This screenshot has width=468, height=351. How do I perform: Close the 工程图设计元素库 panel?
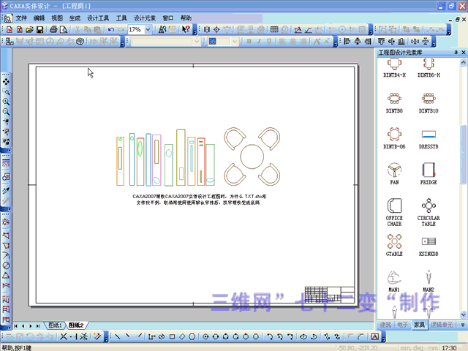[464, 53]
